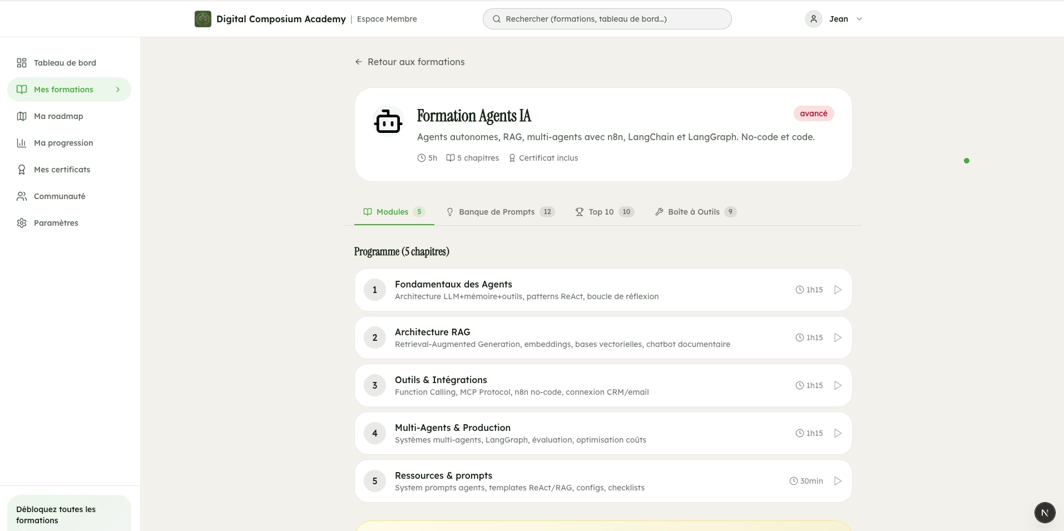Screen dimensions: 1064x531
Task: Click the Mes formations book icon
Action: 21,89
